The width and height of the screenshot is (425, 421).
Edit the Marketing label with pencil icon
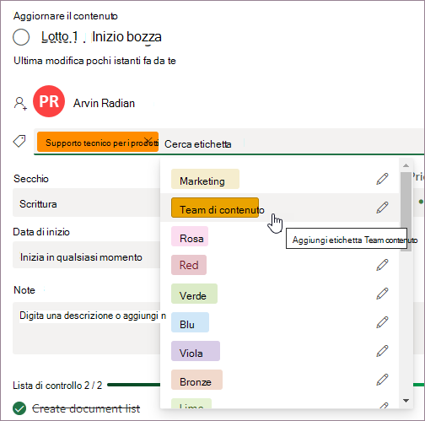pyautogui.click(x=382, y=179)
